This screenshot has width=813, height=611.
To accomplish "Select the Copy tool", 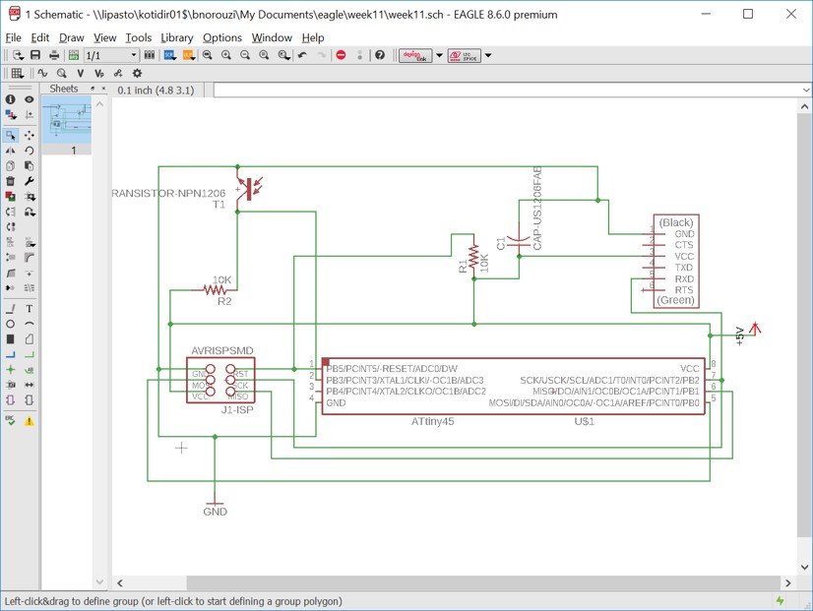I will pyautogui.click(x=11, y=166).
